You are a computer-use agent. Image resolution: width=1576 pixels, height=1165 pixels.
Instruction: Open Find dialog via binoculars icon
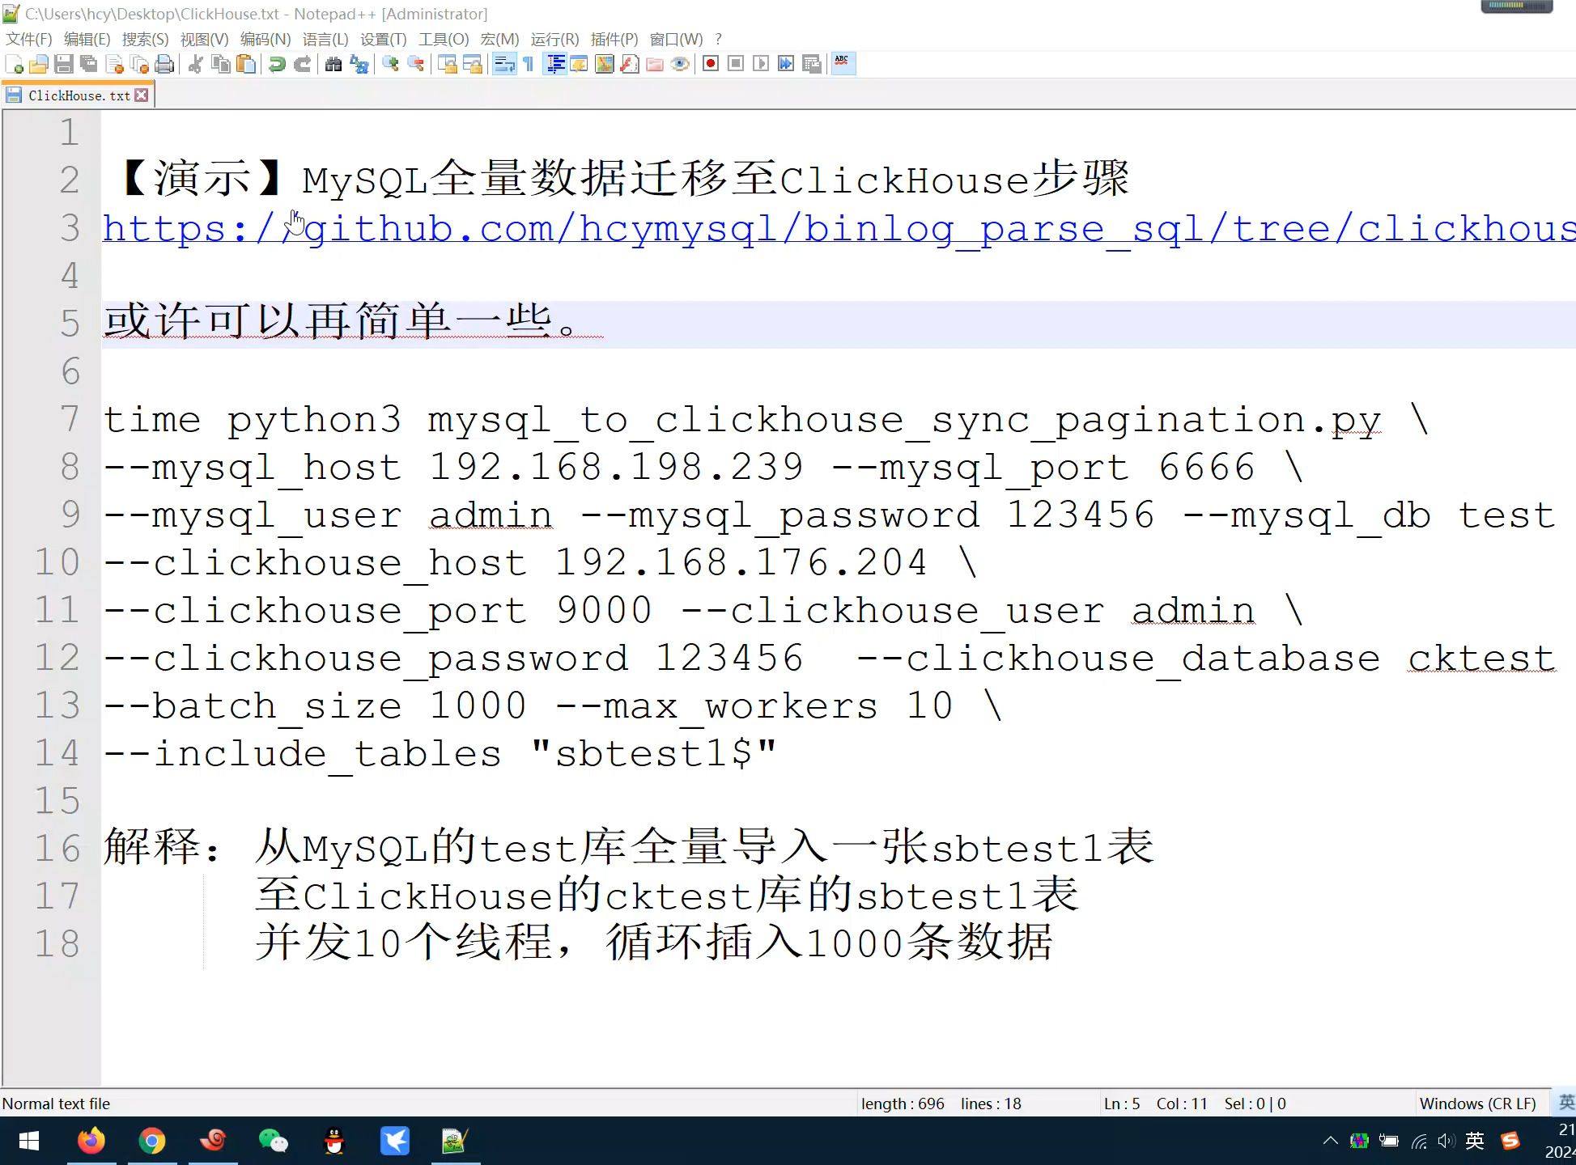pos(333,64)
